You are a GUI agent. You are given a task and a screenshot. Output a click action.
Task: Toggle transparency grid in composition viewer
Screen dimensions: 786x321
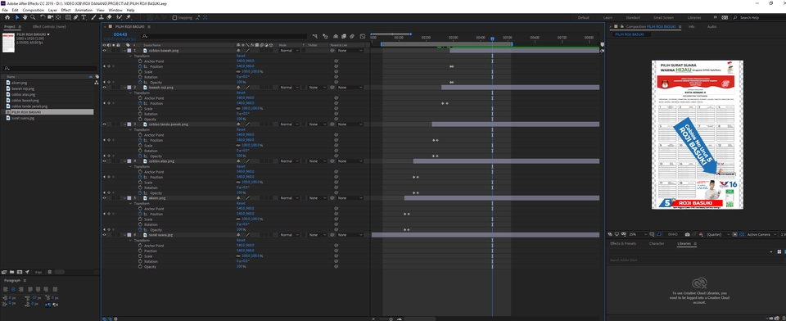click(742, 234)
